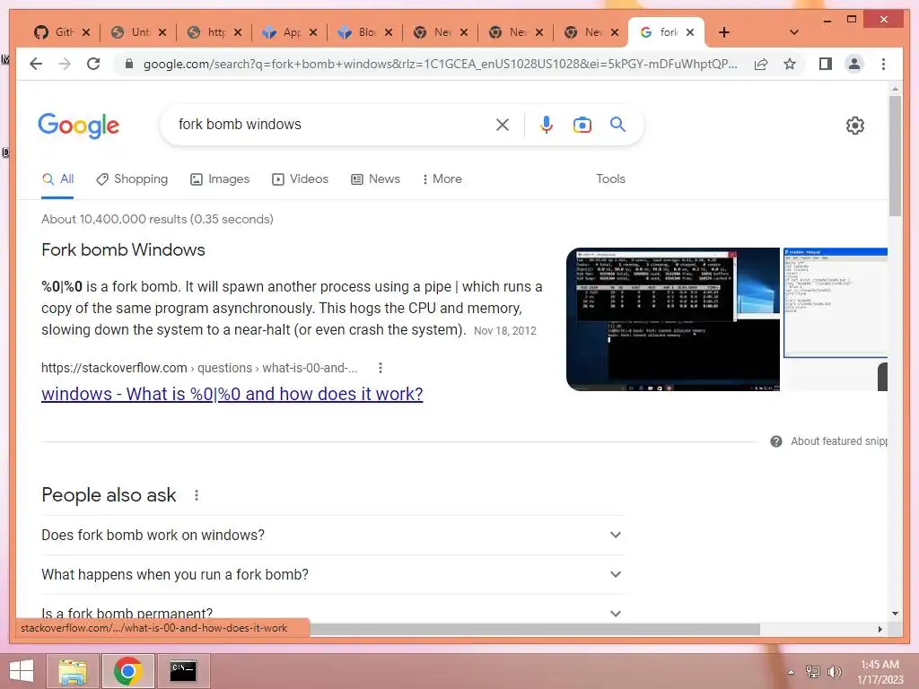Open Windows Start menu
Screen dimensions: 919x689
[22, 671]
